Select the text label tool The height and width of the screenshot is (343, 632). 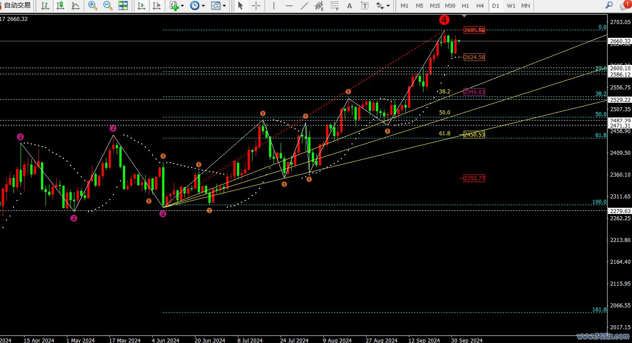(x=365, y=6)
